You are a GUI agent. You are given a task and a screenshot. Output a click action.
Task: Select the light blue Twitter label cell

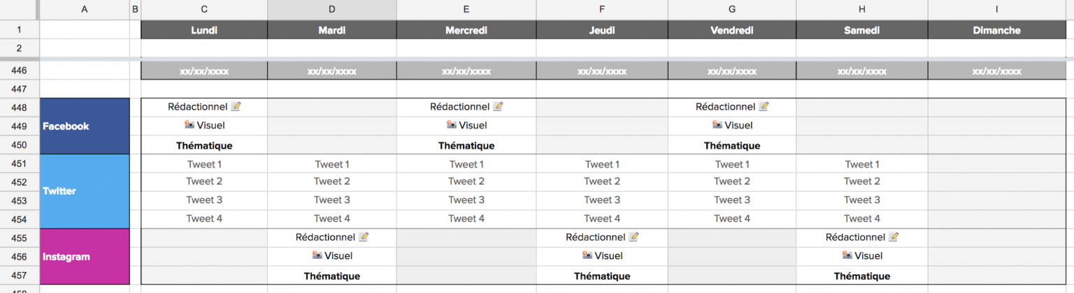85,191
